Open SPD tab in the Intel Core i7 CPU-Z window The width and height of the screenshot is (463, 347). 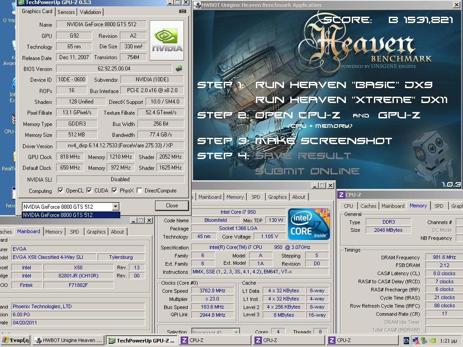click(256, 197)
